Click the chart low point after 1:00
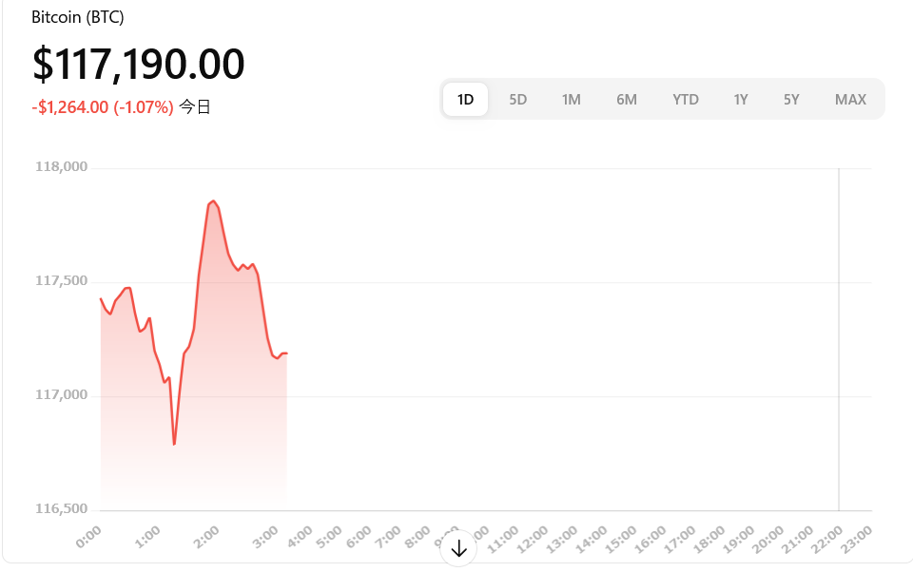 click(174, 444)
